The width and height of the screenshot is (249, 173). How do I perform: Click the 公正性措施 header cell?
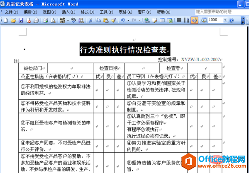click(x=56, y=77)
